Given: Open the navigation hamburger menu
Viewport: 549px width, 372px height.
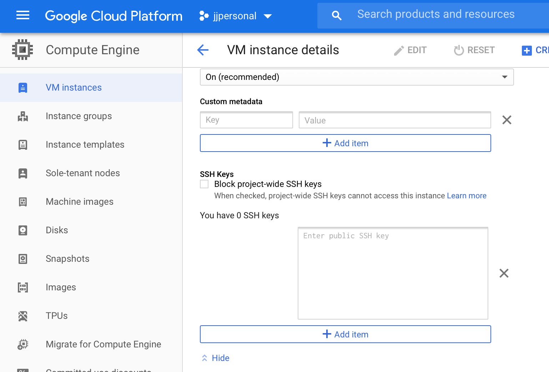Looking at the screenshot, I should pyautogui.click(x=22, y=15).
